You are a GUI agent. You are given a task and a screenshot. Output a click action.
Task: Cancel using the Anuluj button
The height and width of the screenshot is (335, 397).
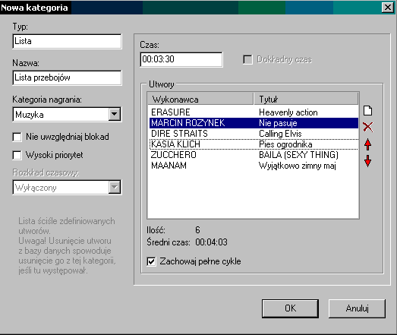pyautogui.click(x=357, y=308)
